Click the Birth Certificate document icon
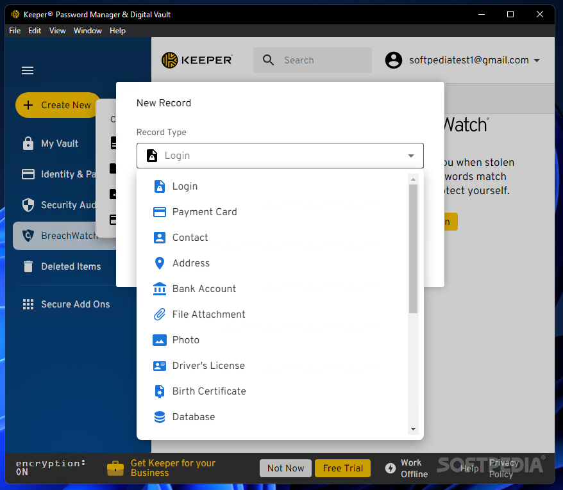 [160, 391]
